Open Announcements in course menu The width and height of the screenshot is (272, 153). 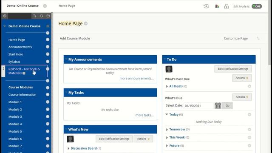coord(20,47)
